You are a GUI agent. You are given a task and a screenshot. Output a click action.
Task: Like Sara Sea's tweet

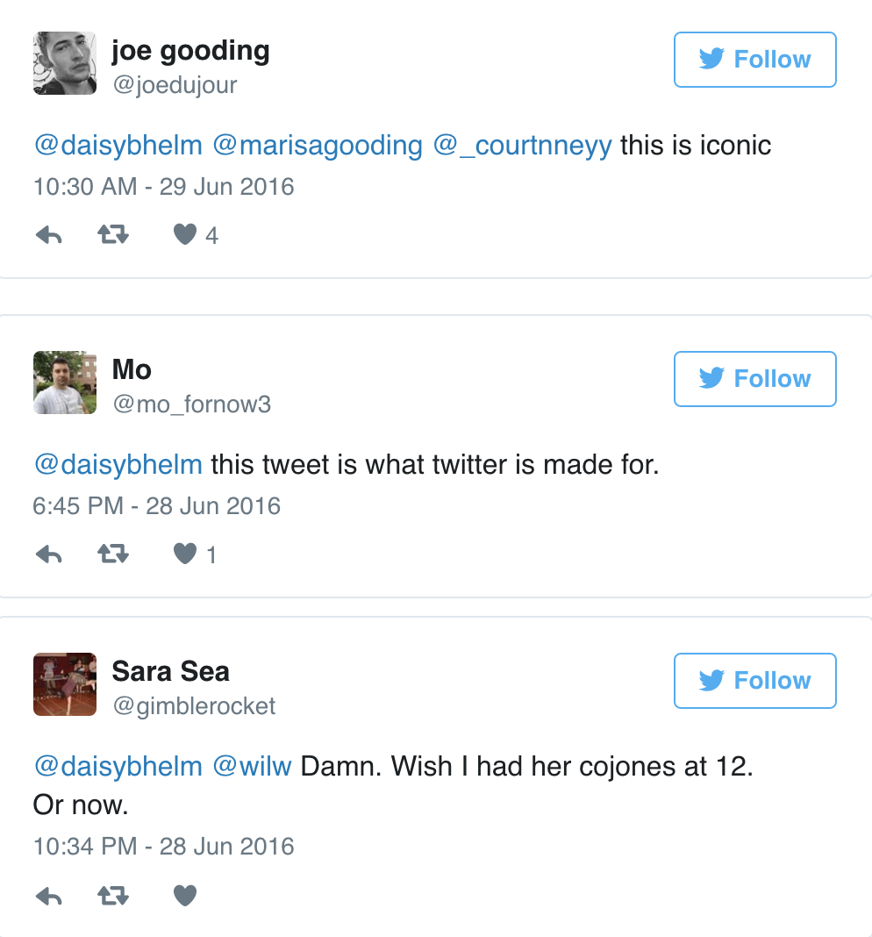point(184,896)
